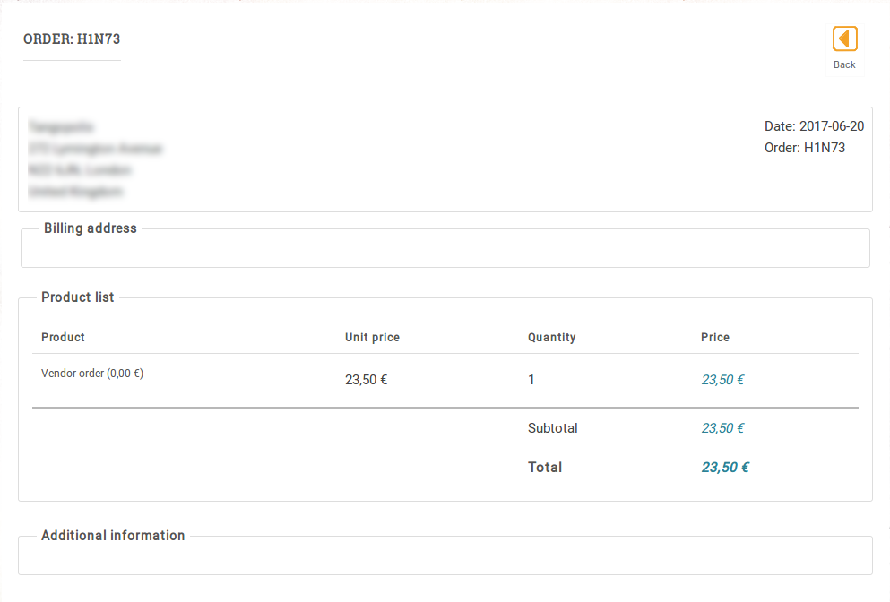This screenshot has width=890, height=602.
Task: Select the Vendor order (0,00 €) product row
Action: [x=92, y=374]
